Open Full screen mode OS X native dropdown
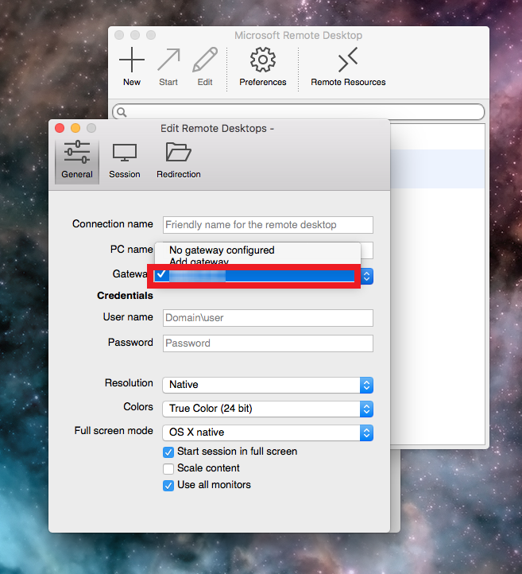Image resolution: width=522 pixels, height=574 pixels. [268, 432]
